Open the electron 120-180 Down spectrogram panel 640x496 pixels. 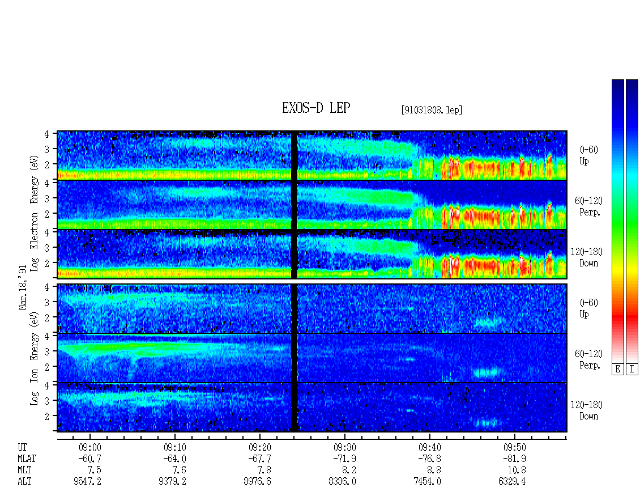click(312, 254)
